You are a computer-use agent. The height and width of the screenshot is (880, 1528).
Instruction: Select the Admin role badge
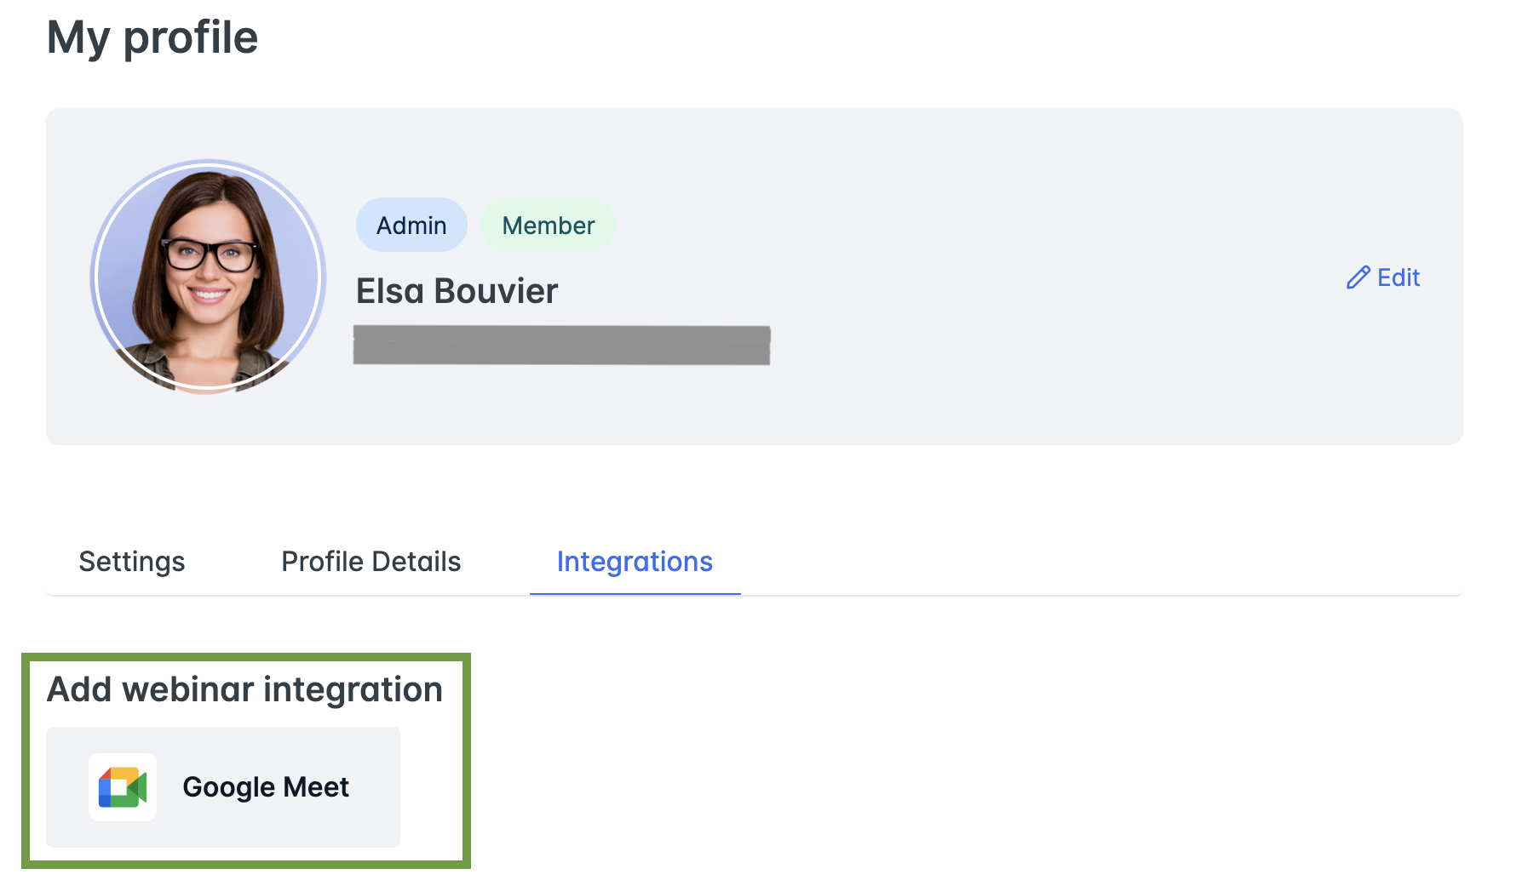[411, 225]
